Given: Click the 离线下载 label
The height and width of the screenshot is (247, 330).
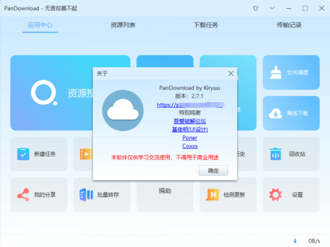Looking at the screenshot, I should coord(297,114).
